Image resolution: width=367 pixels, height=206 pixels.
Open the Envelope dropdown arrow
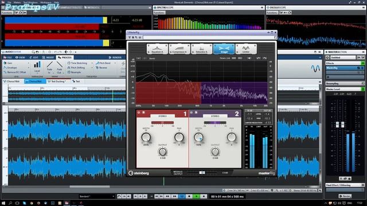click(29, 68)
